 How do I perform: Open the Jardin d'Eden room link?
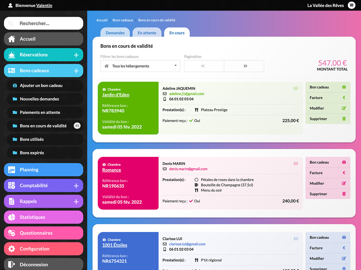coord(116,95)
